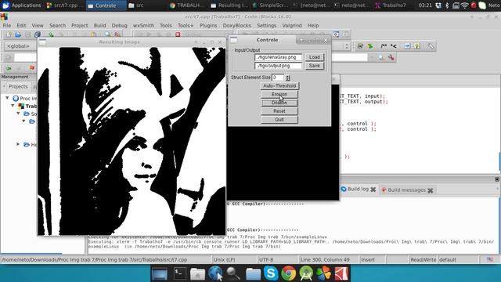Open the DoxyBlocks menu
This screenshot has width=501, height=282.
[x=236, y=25]
